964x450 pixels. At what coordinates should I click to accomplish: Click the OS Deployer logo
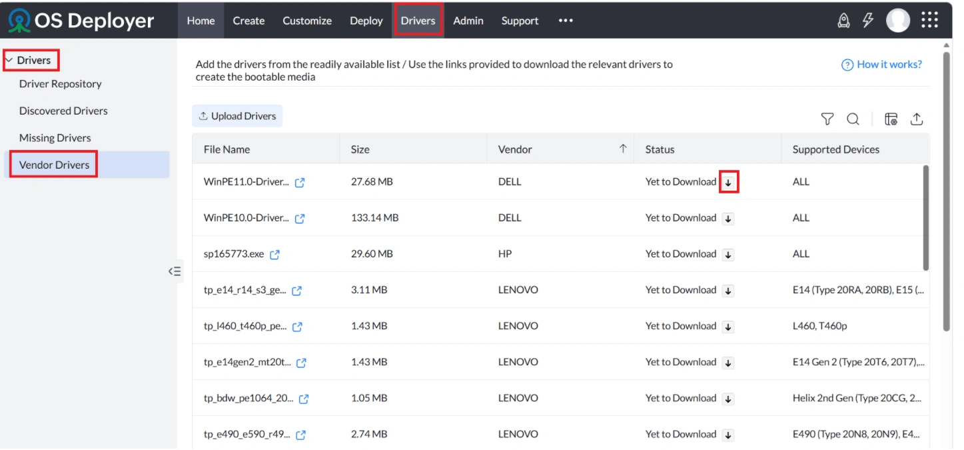click(81, 21)
